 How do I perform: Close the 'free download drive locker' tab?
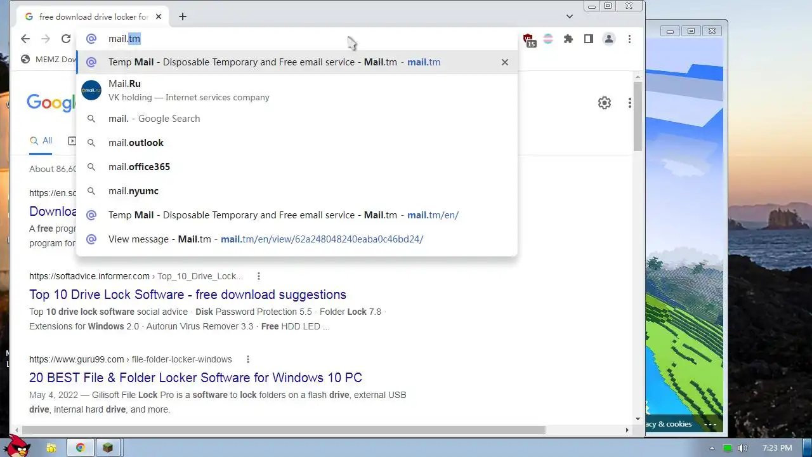[159, 17]
